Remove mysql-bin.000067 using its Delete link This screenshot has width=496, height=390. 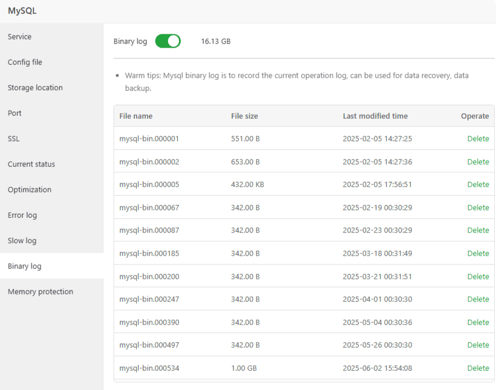click(478, 207)
